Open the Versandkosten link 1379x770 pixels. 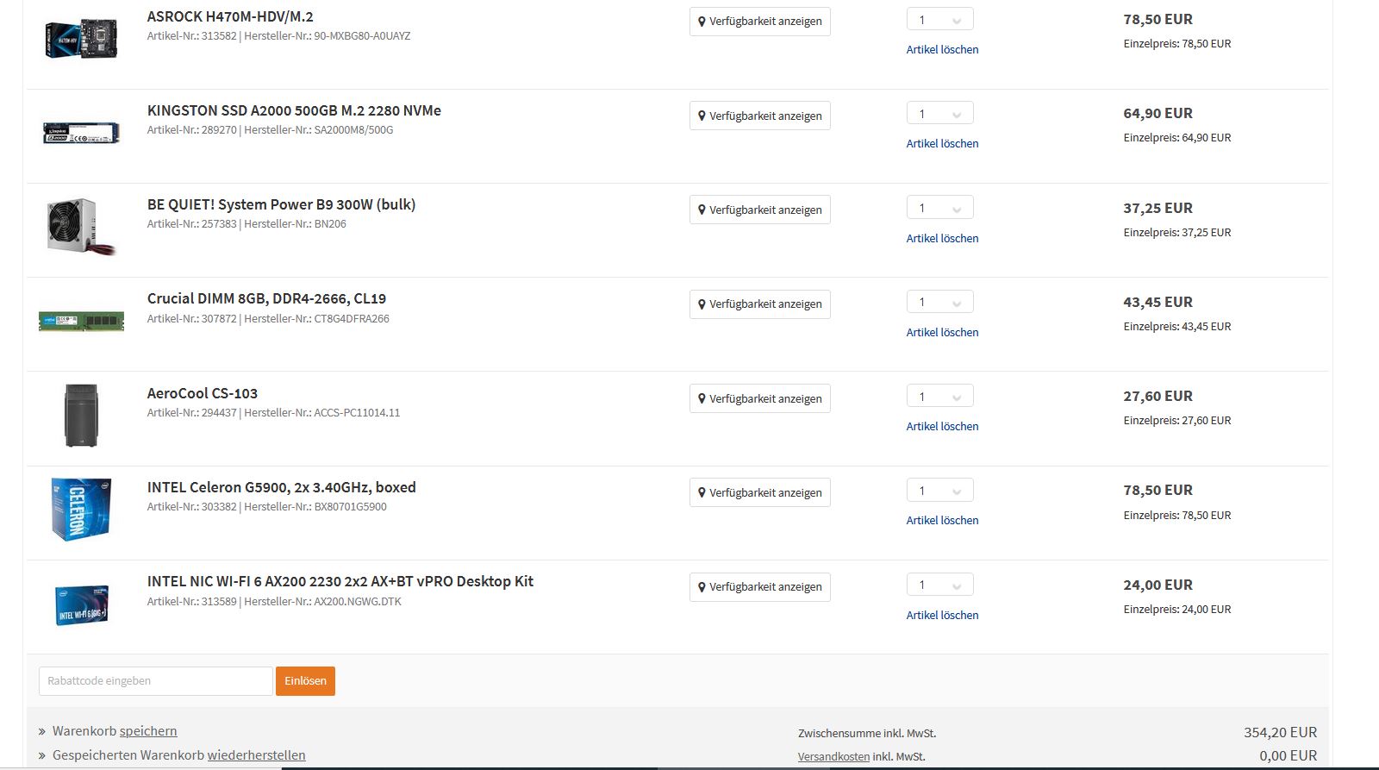833,757
